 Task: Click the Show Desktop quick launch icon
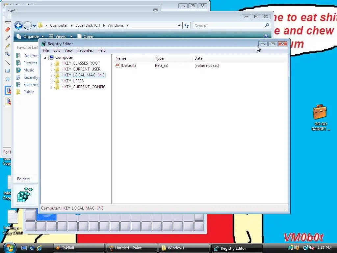click(24, 248)
